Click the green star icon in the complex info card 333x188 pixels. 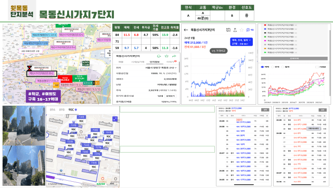(x=166, y=56)
